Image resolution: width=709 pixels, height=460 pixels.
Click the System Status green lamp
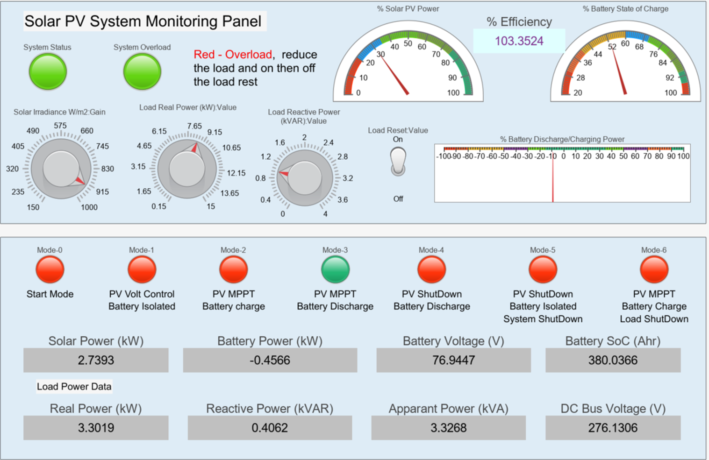click(x=48, y=71)
